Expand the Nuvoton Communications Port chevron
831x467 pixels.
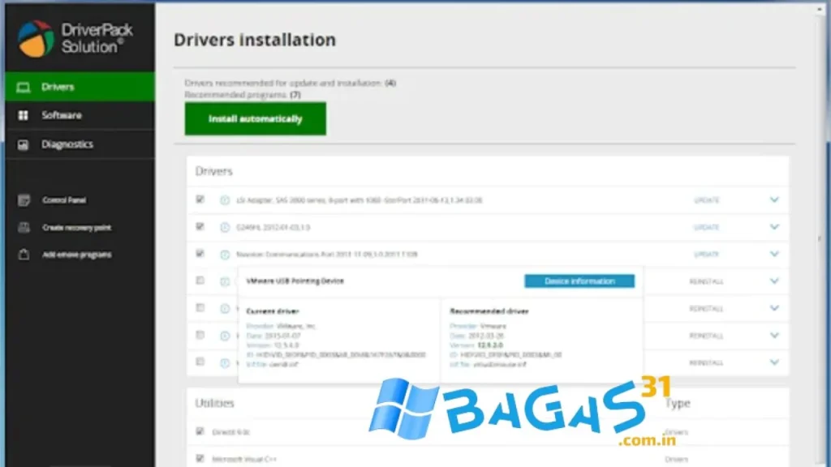pos(774,254)
